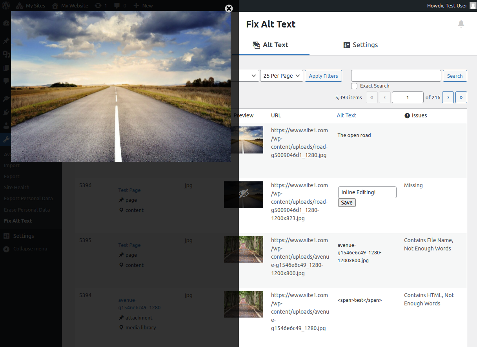Jump to the last page arrow
Viewport: 477px width, 347px height.
(461, 97)
